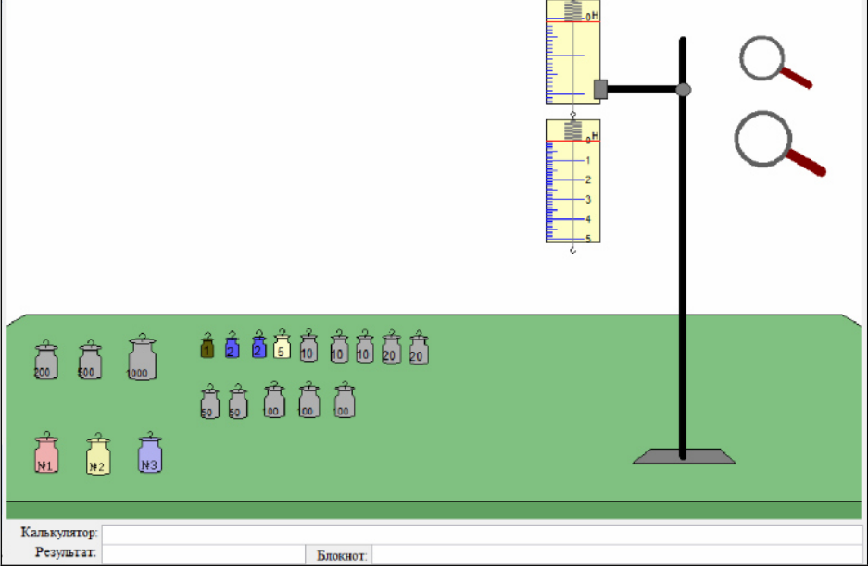Select the yellow unknown weight №2
Screen dimensions: 868x569
[98, 454]
